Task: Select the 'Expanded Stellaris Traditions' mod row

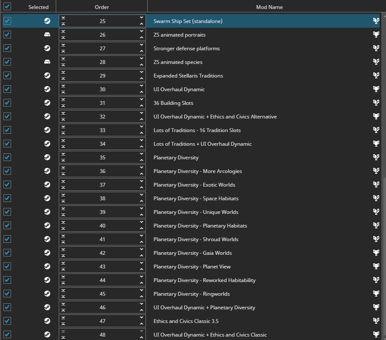Action: [x=191, y=76]
